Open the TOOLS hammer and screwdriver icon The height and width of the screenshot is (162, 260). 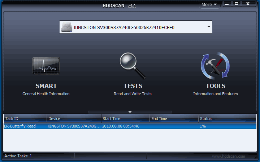coord(215,66)
